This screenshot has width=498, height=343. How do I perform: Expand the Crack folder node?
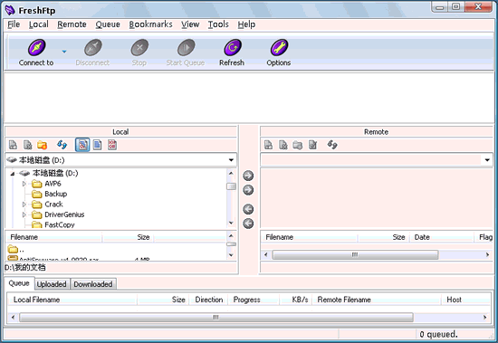[24, 205]
